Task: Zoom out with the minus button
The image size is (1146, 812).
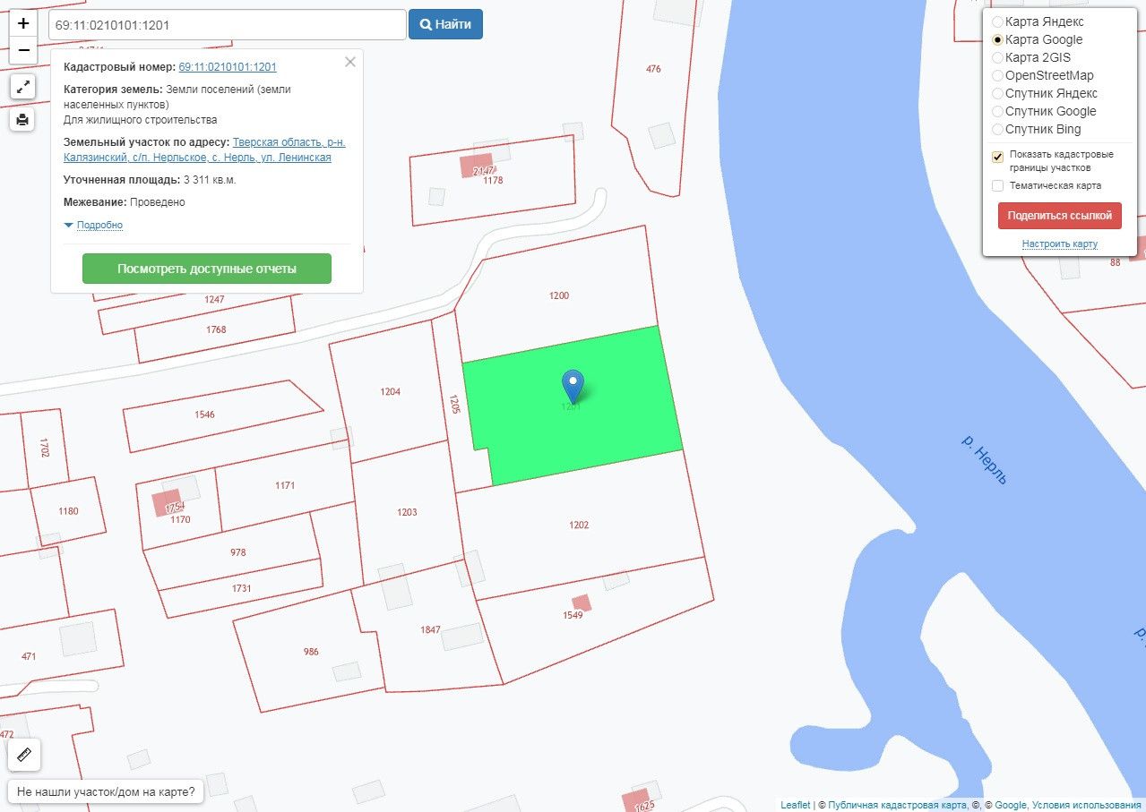Action: coord(23,50)
